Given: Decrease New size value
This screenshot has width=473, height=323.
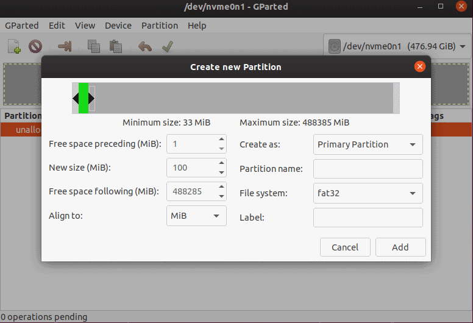Looking at the screenshot, I should coord(221,172).
